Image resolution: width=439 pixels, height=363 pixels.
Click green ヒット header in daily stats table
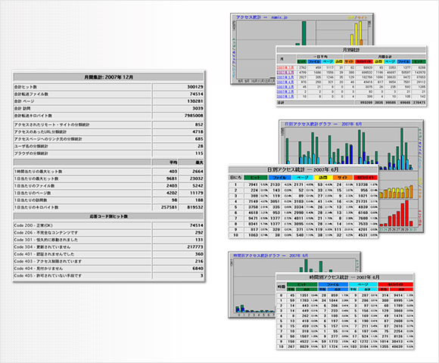pos(255,177)
